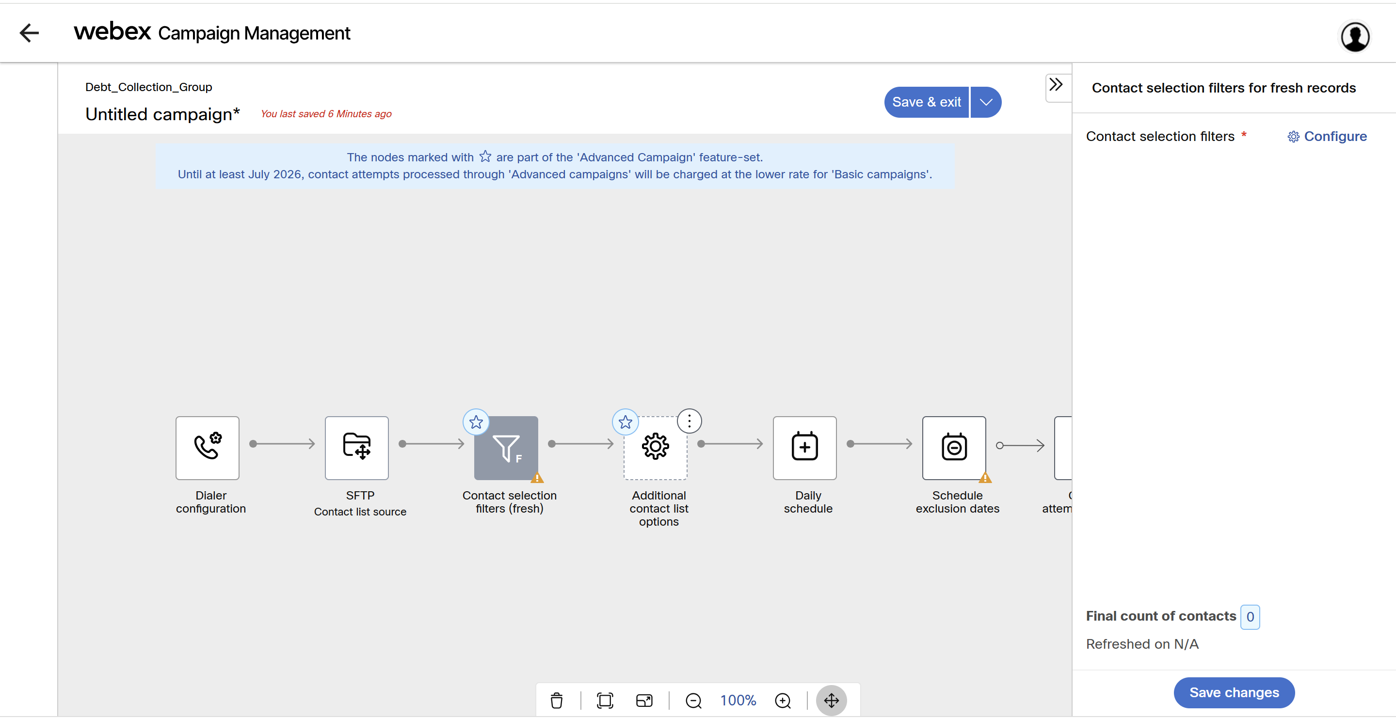Select the SFTP contact list source node

tap(356, 447)
